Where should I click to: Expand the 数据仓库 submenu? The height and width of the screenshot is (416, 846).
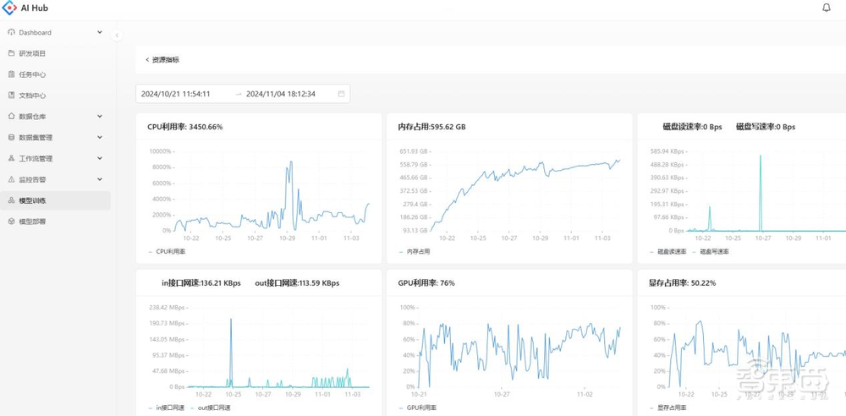point(100,117)
